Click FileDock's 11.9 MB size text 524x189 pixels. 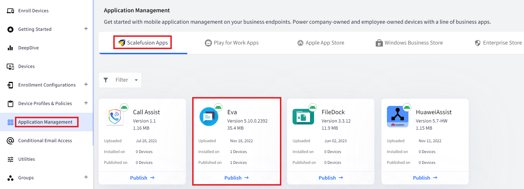coord(330,128)
